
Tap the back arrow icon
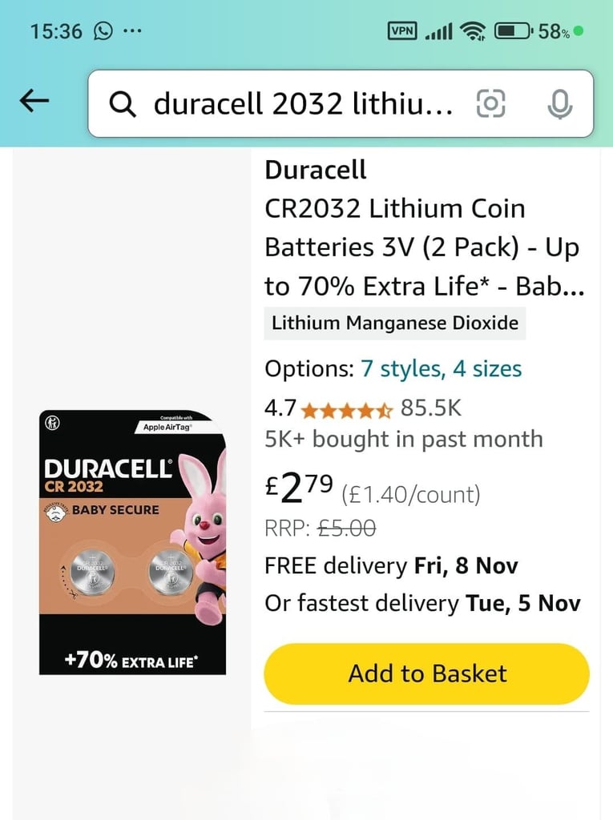(x=34, y=101)
